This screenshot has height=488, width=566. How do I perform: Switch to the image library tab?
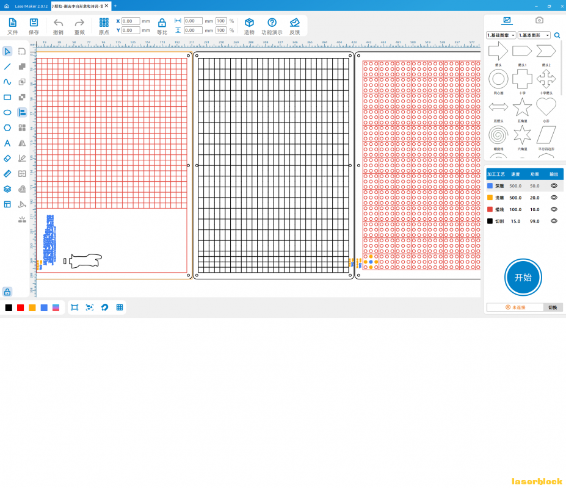[507, 20]
